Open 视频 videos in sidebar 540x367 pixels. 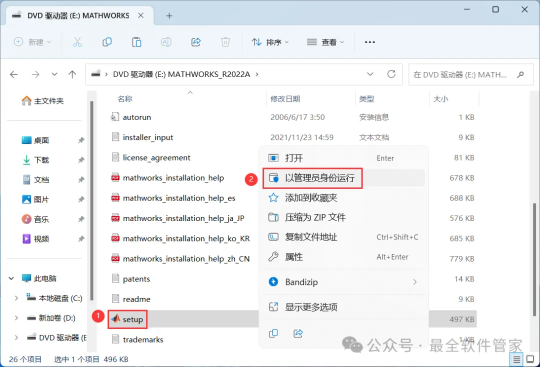click(x=35, y=239)
